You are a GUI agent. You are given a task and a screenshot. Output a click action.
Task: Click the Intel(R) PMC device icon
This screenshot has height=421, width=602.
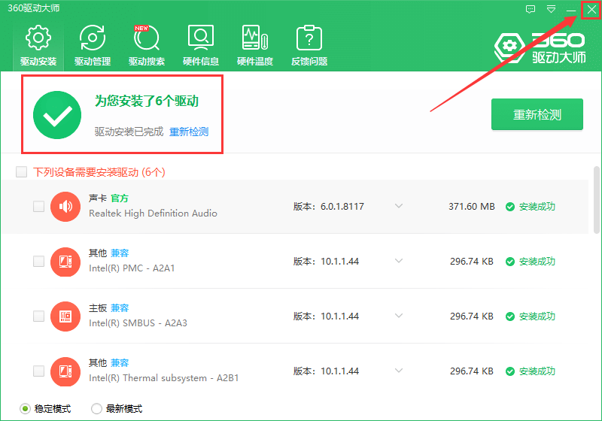(65, 262)
